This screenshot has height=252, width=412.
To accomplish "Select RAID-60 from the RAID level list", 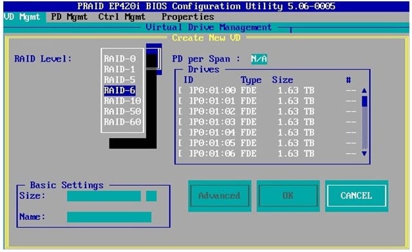I will point(122,122).
